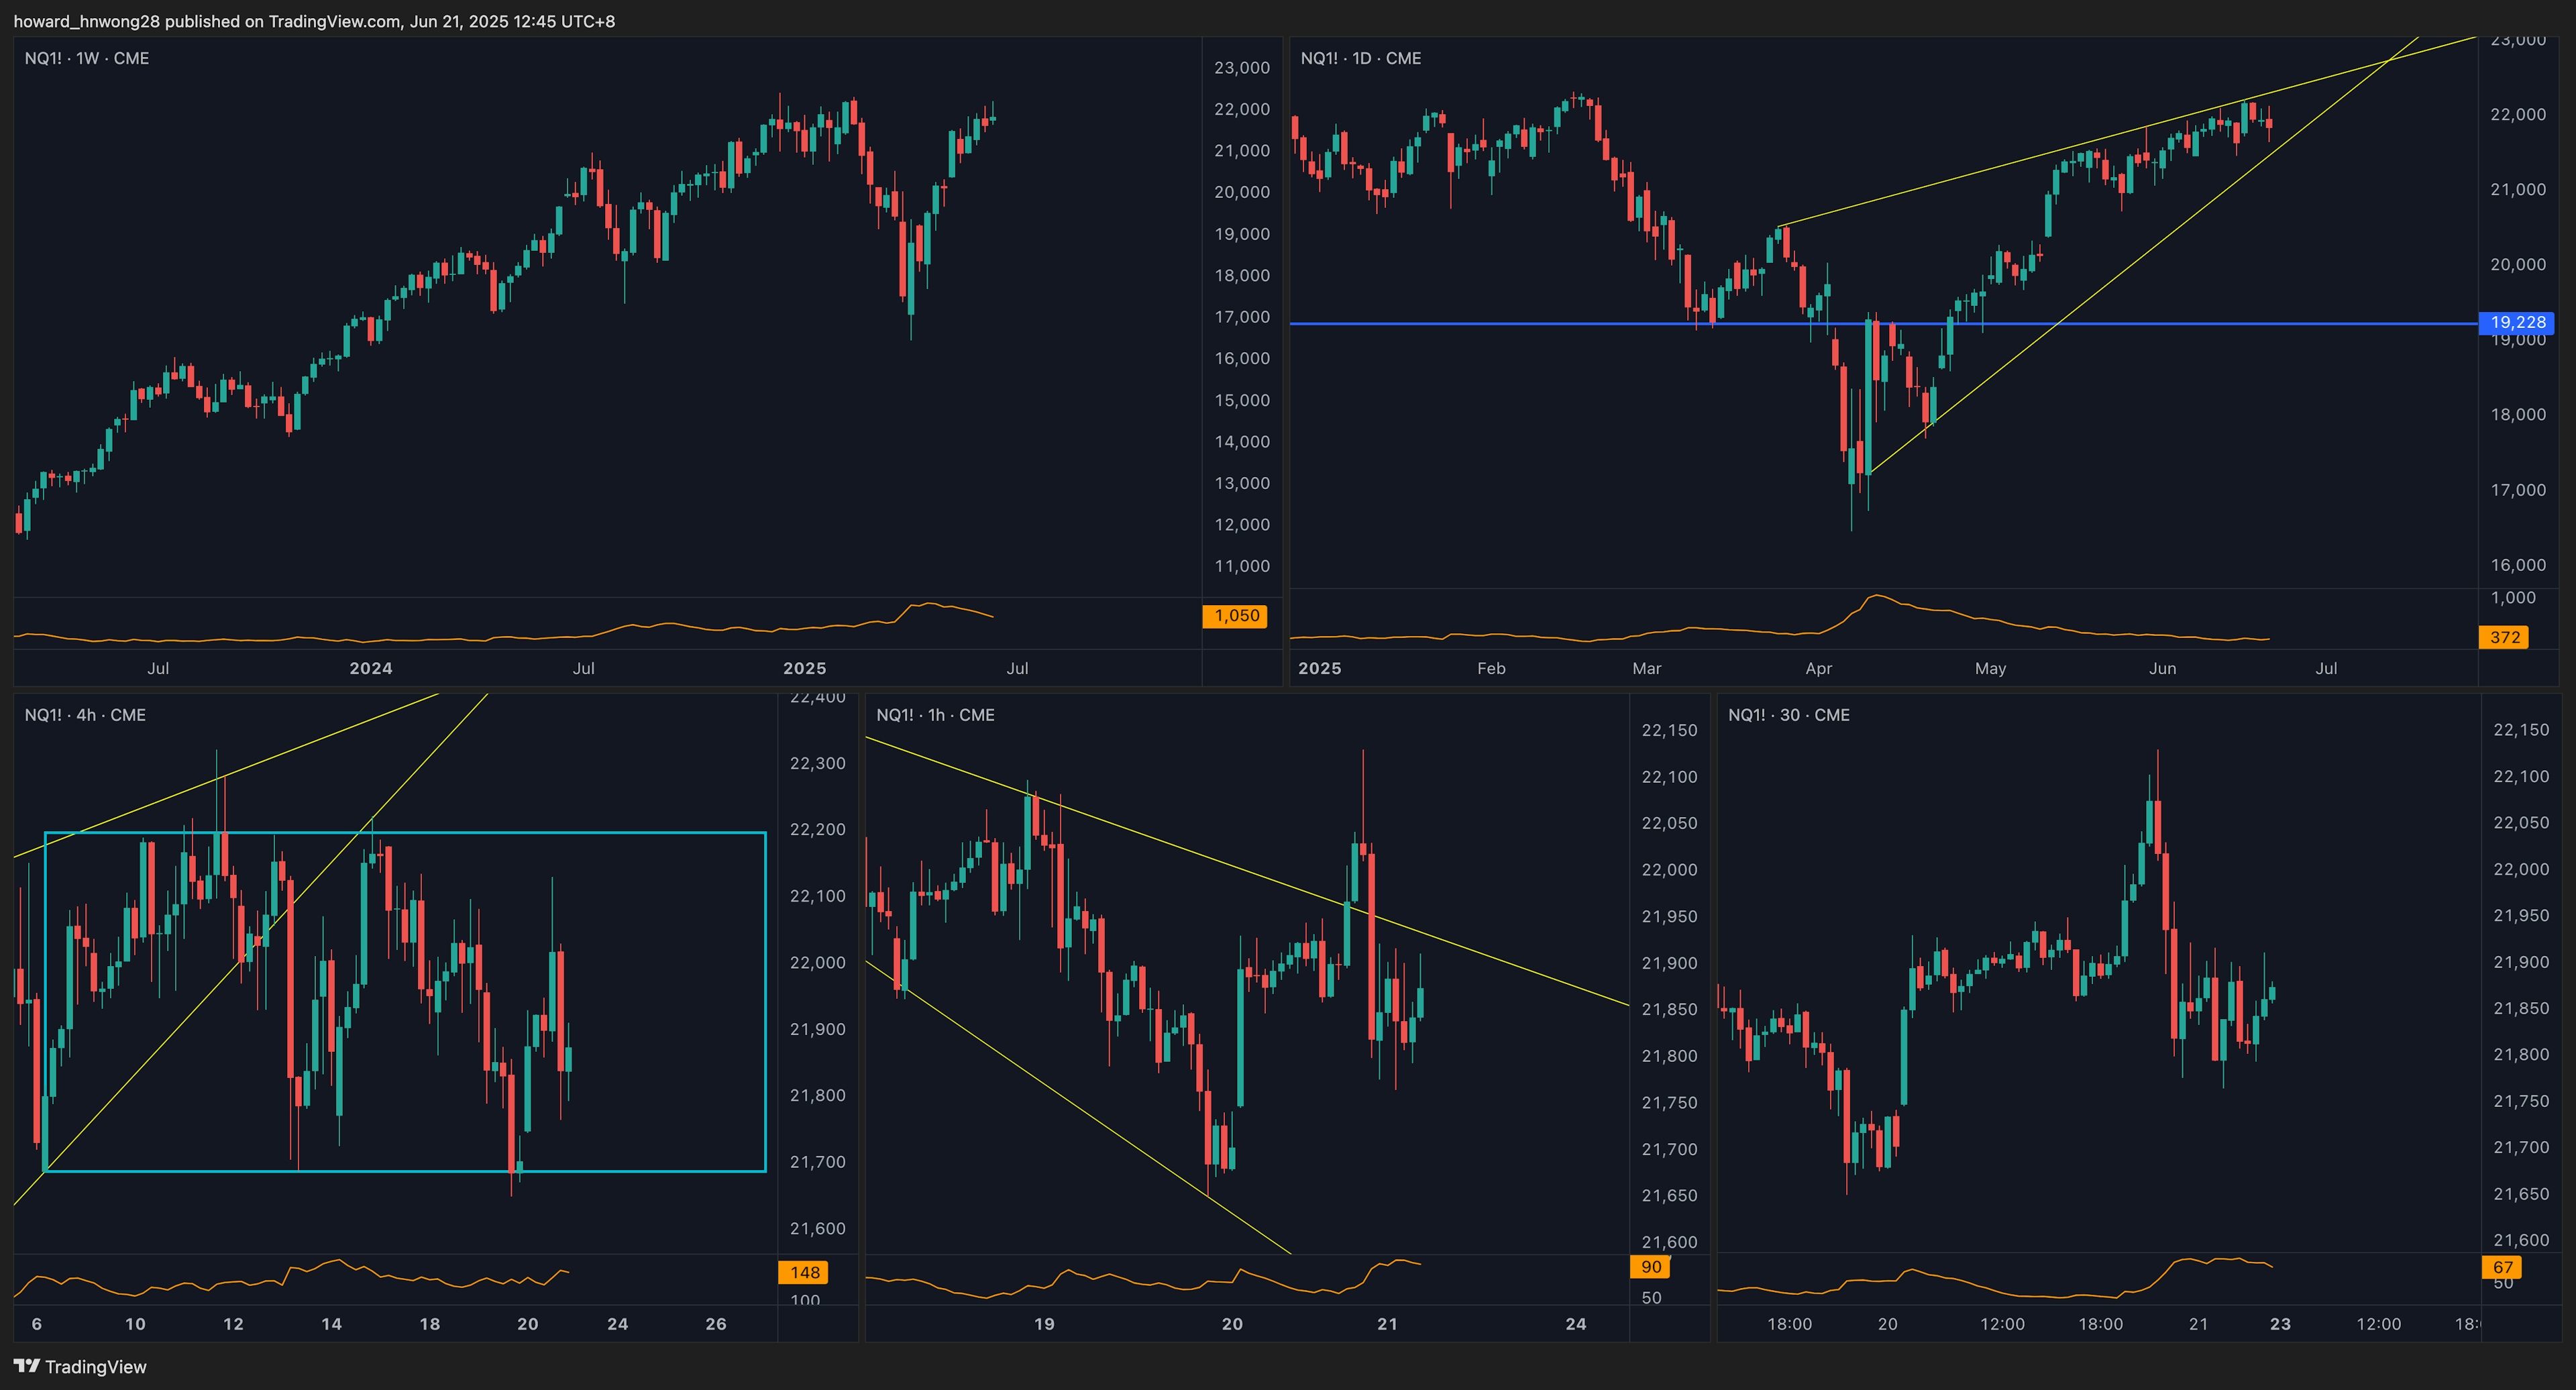Select the NQ1! 1D CME chart title

pyautogui.click(x=1360, y=58)
